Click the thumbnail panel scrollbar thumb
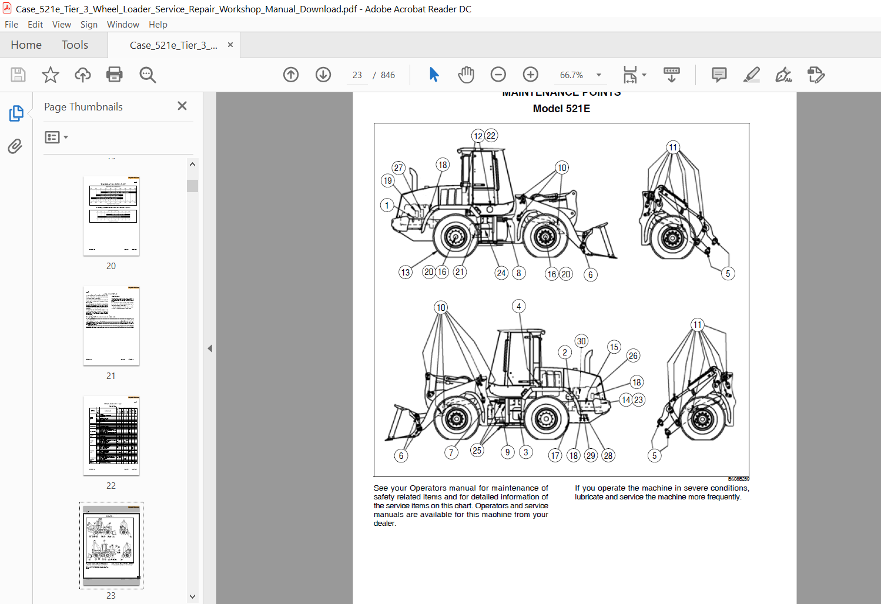881x604 pixels. 192,186
